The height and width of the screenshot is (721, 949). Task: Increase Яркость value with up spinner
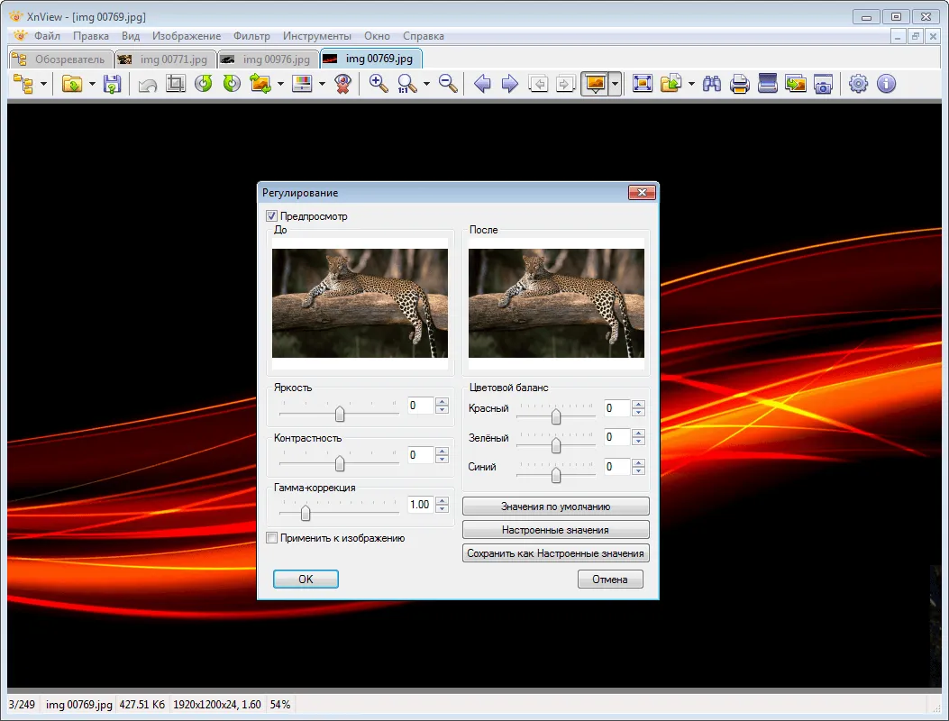[x=442, y=401]
